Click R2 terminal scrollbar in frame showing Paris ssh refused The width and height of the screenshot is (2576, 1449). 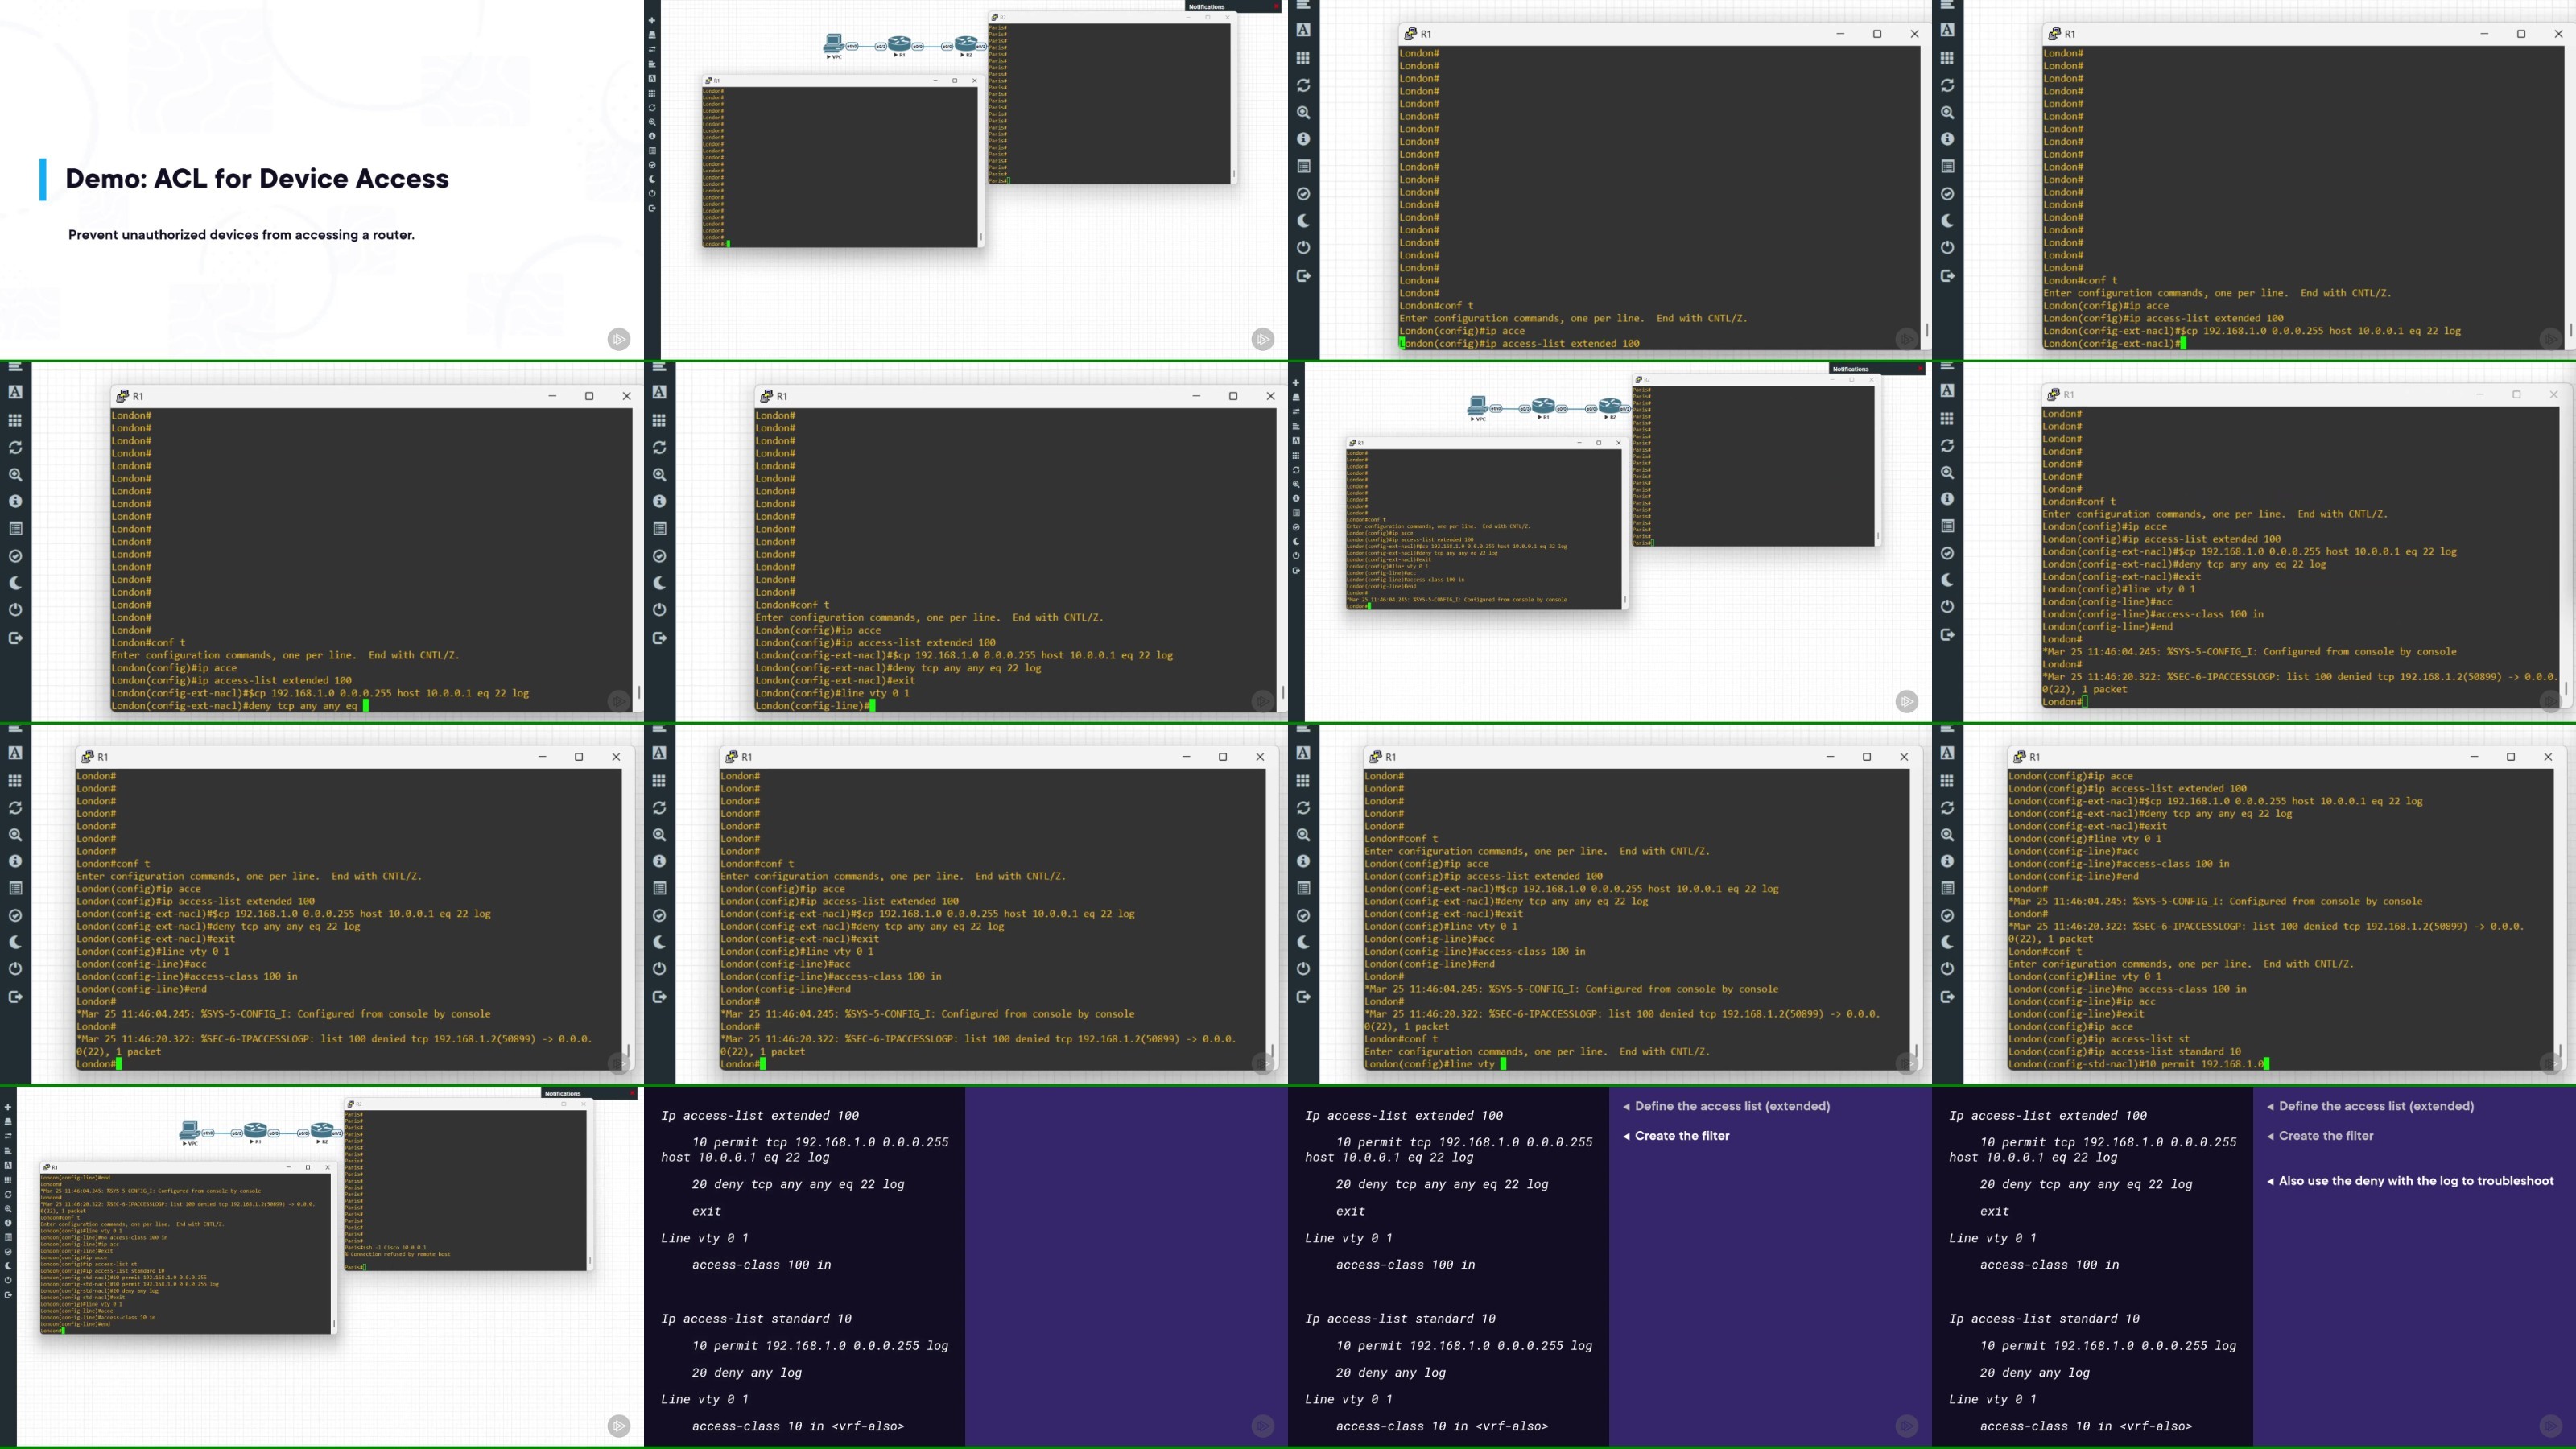click(590, 1261)
